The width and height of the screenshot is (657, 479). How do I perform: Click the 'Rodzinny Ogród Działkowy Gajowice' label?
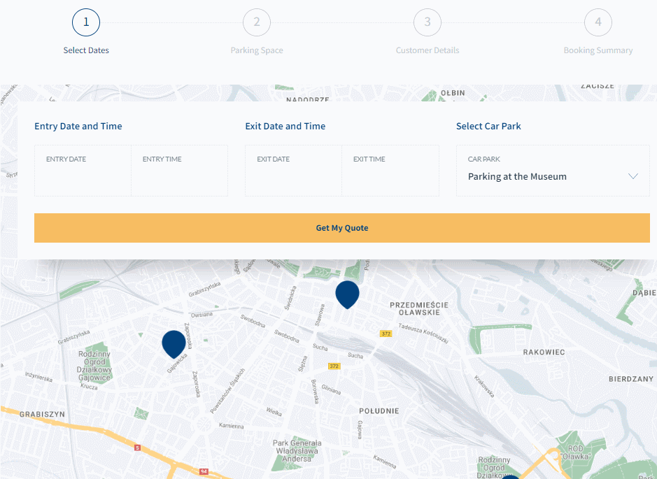click(94, 366)
